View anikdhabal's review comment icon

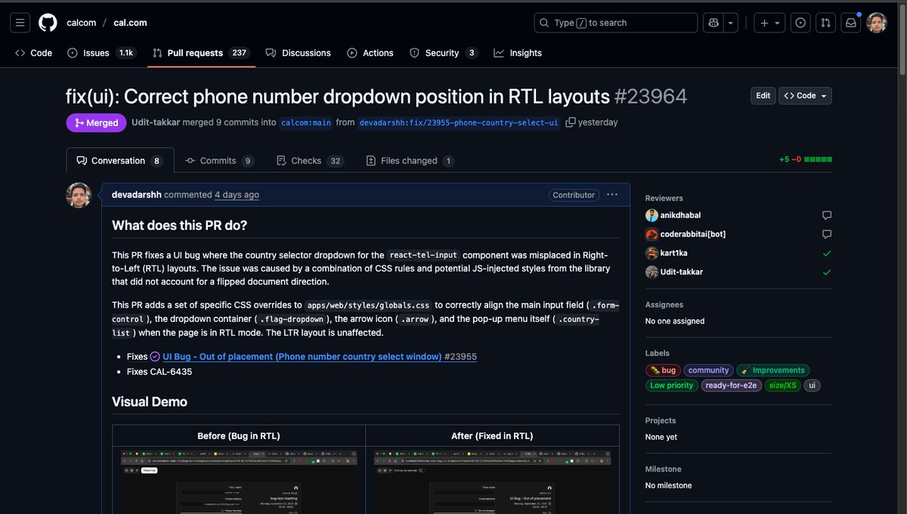click(827, 215)
